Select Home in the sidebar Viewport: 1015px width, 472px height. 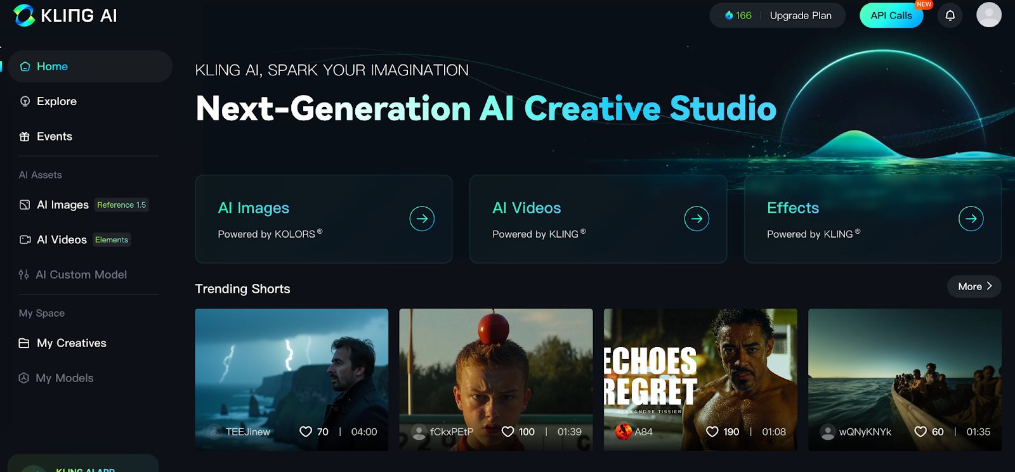point(90,67)
